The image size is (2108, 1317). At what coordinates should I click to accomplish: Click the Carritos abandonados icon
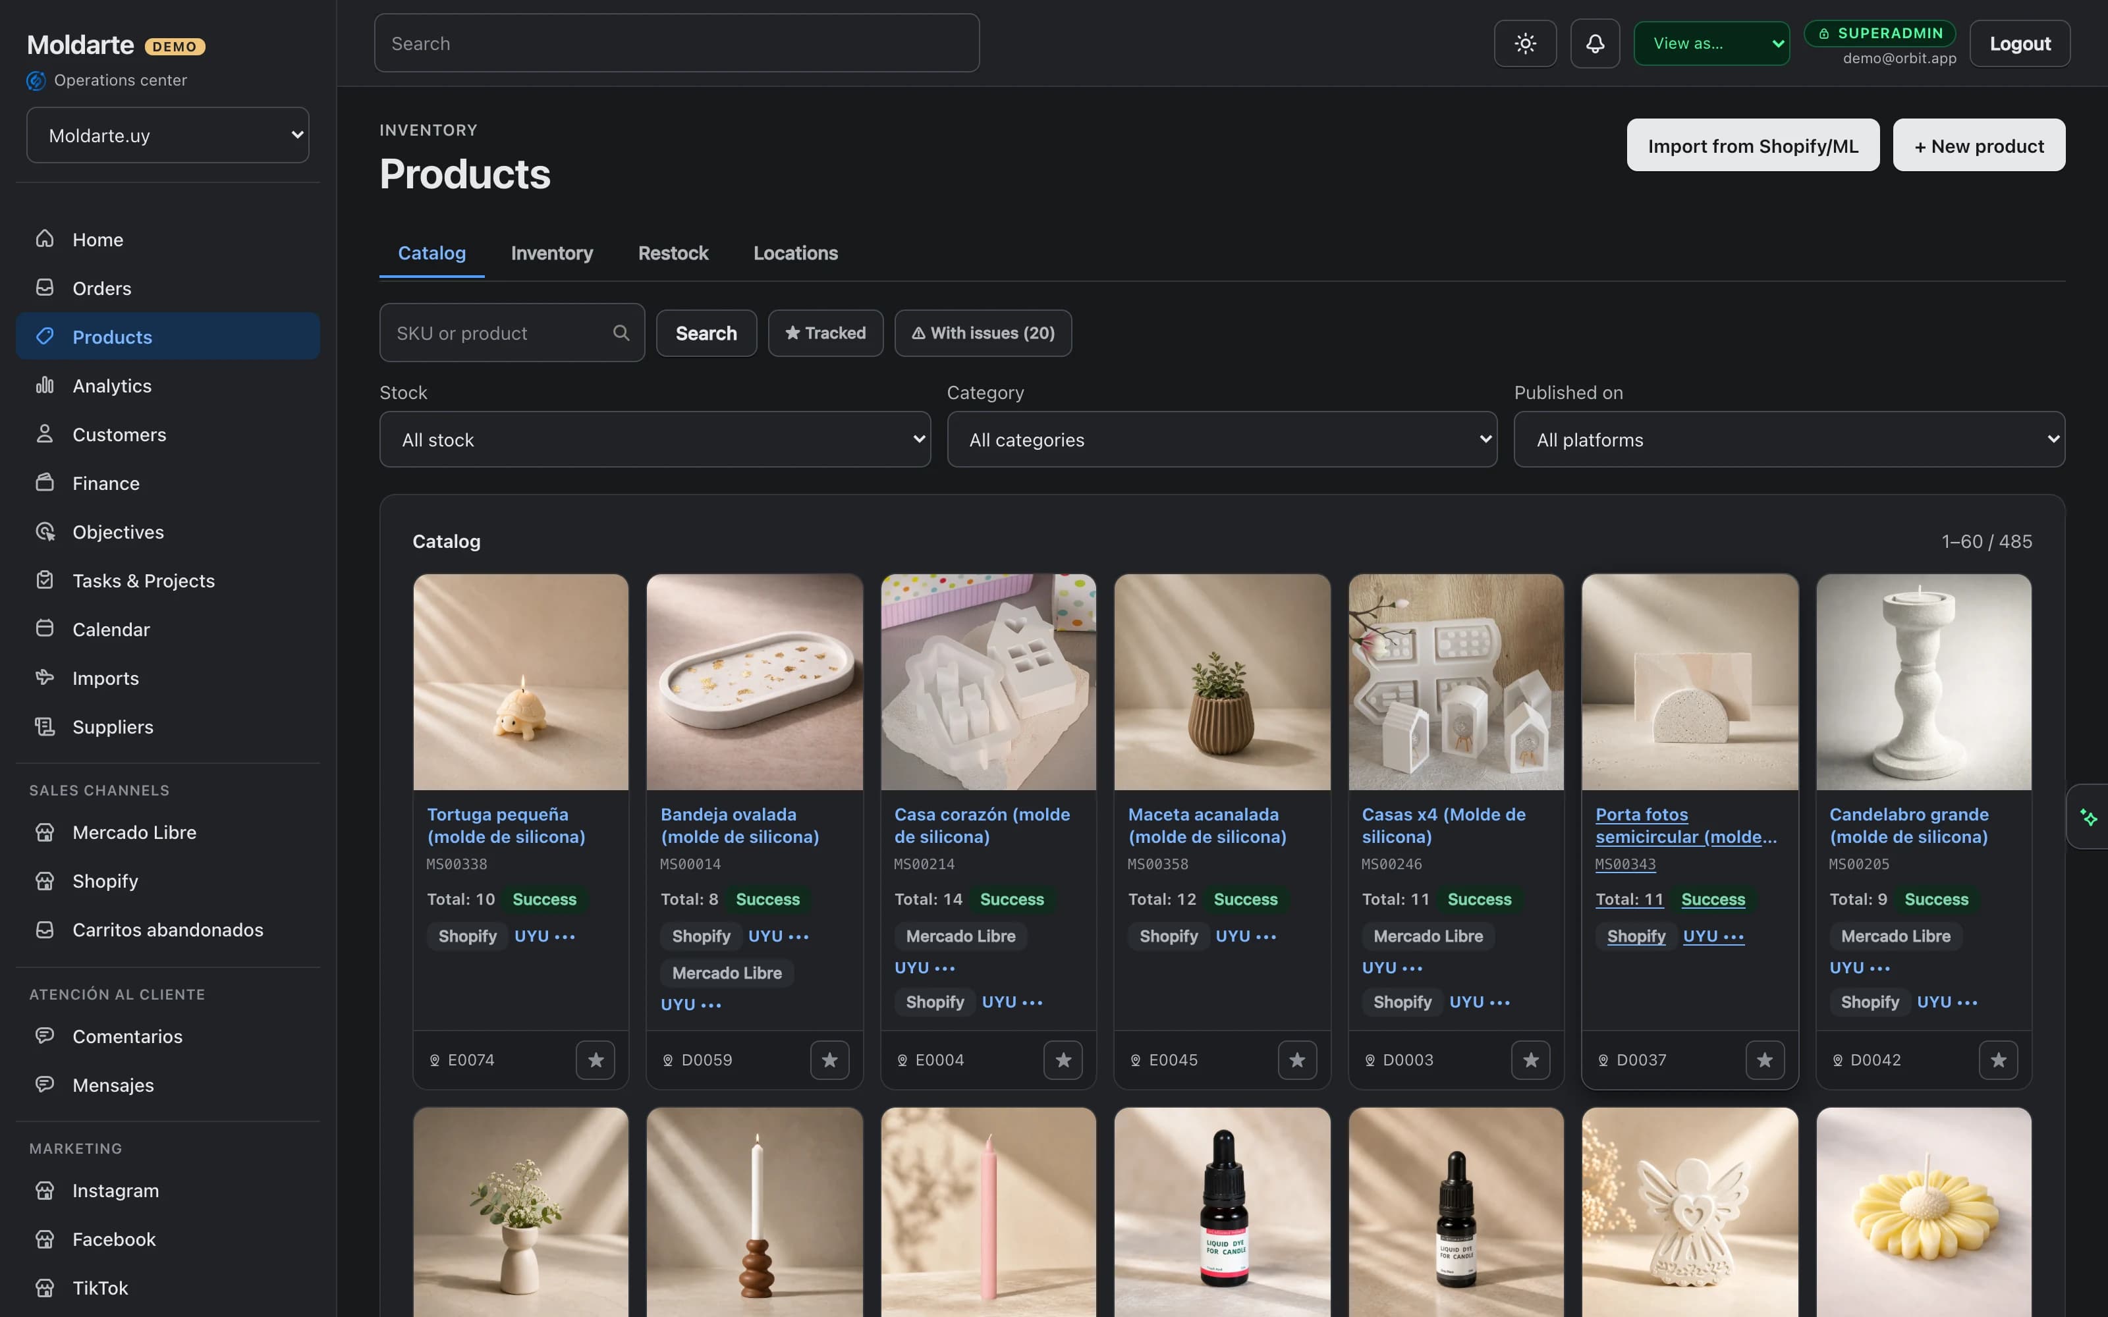coord(45,929)
